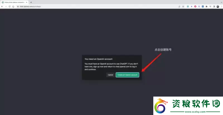Select the chat.openai.com browser tab
This screenshot has height=115, width=223.
click(14, 3)
